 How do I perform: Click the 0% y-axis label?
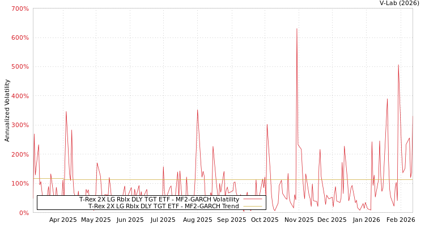23,213
